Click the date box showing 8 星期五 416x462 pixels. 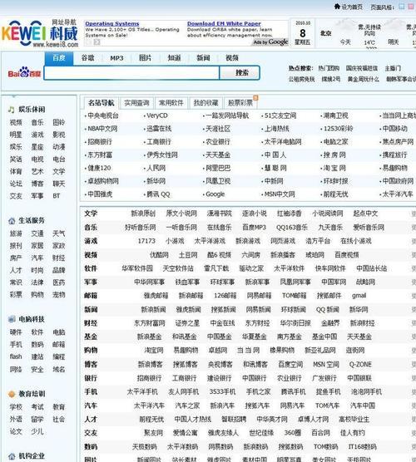[303, 33]
